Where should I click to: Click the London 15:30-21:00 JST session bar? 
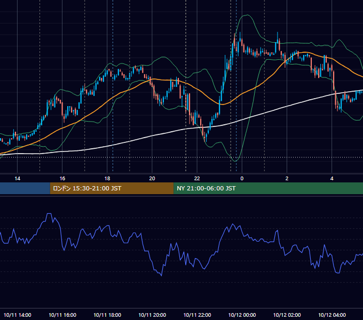[x=112, y=188]
